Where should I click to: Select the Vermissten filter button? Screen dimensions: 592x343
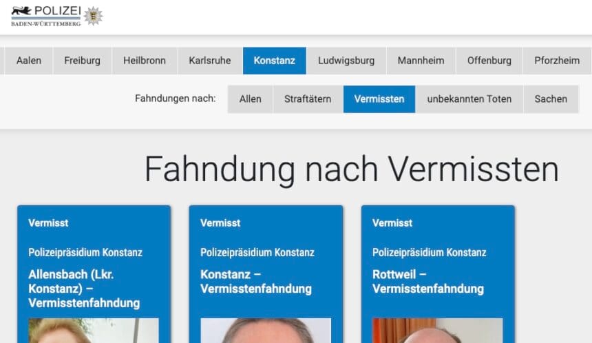379,99
